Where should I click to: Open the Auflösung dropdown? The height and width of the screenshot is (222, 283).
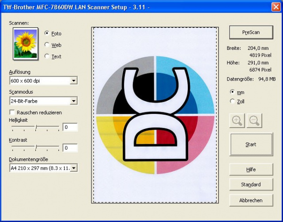pyautogui.click(x=73, y=81)
